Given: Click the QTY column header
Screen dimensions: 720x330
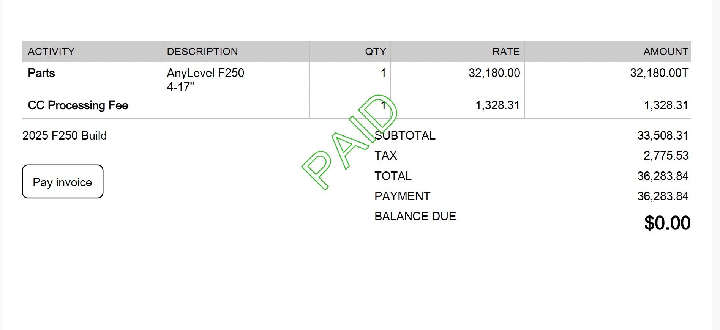Looking at the screenshot, I should [x=375, y=52].
